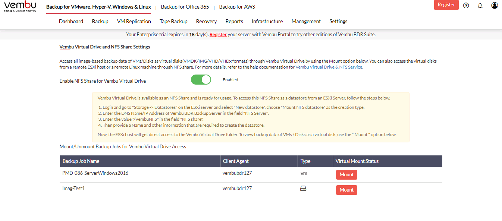Select the Imag-Test1 job name
This screenshot has height=221, width=502.
[x=73, y=188]
